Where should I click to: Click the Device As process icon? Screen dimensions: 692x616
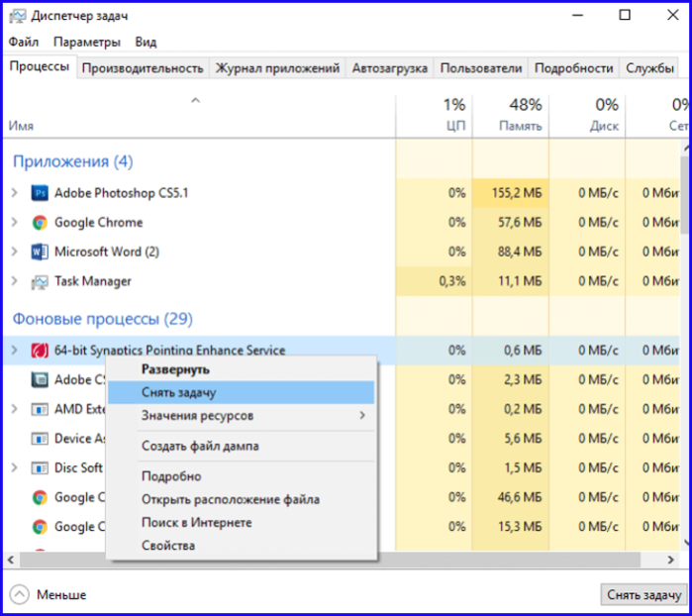(40, 439)
